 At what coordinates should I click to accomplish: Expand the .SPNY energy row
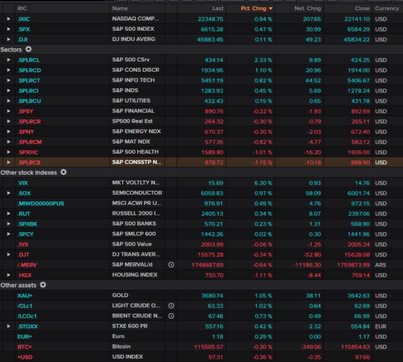pos(8,132)
